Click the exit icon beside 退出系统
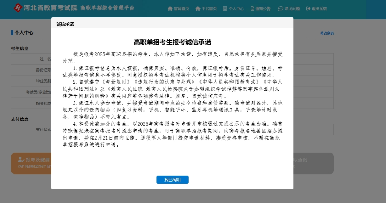The width and height of the screenshot is (386, 203). click(308, 9)
